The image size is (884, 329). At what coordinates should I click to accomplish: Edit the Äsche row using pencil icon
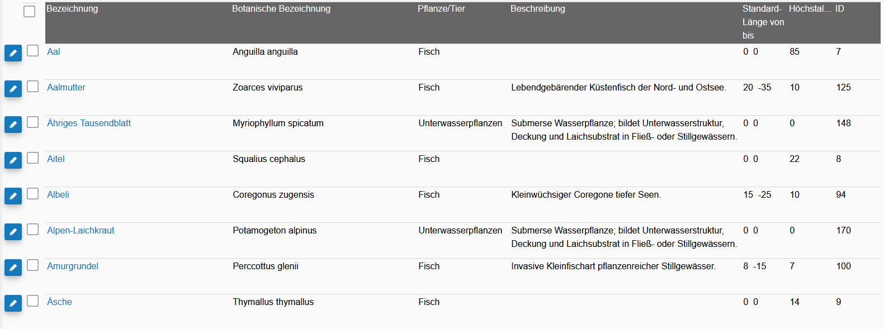pyautogui.click(x=13, y=303)
